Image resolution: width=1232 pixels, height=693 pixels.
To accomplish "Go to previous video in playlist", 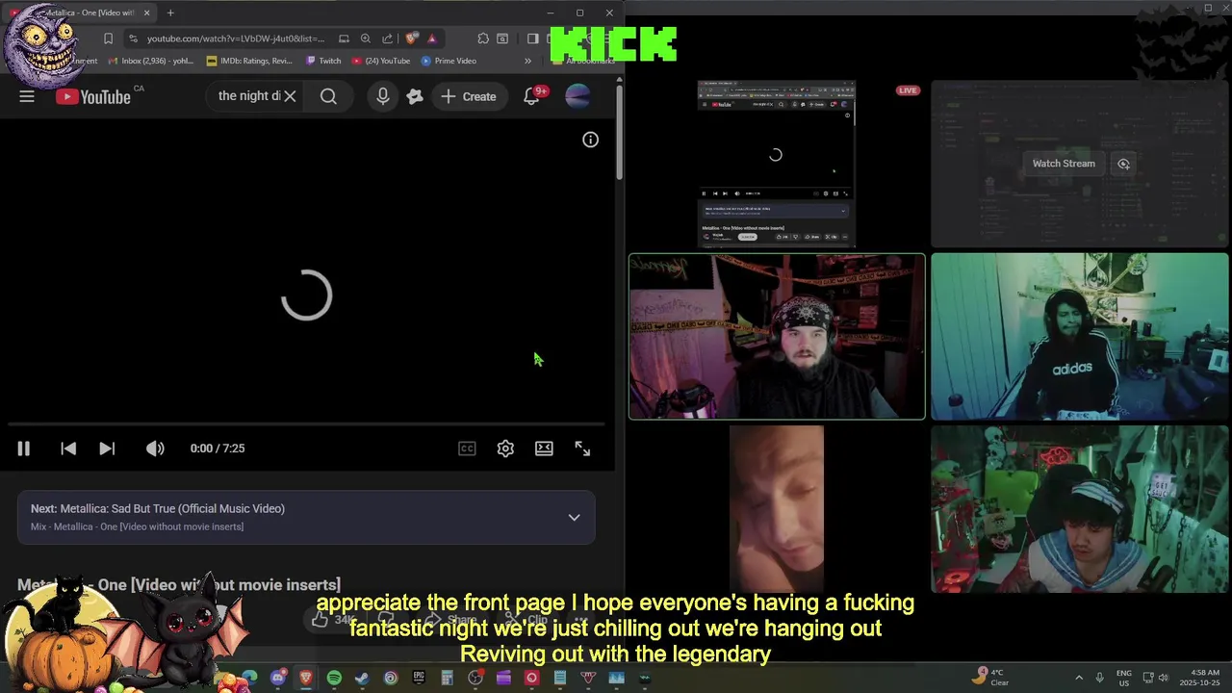I will 68,449.
